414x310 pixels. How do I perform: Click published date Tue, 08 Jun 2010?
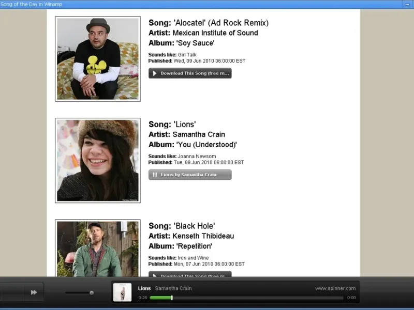(196, 162)
